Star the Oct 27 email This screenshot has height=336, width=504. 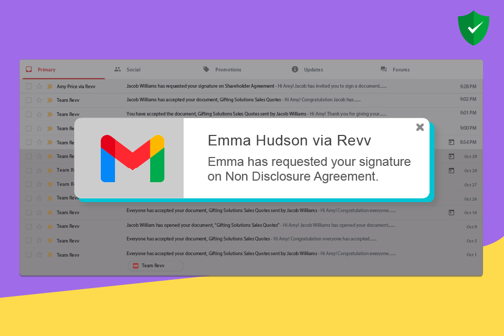(39, 184)
